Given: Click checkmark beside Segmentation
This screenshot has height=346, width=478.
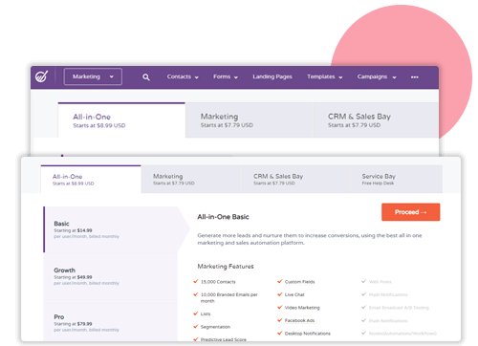Looking at the screenshot, I should [196, 326].
